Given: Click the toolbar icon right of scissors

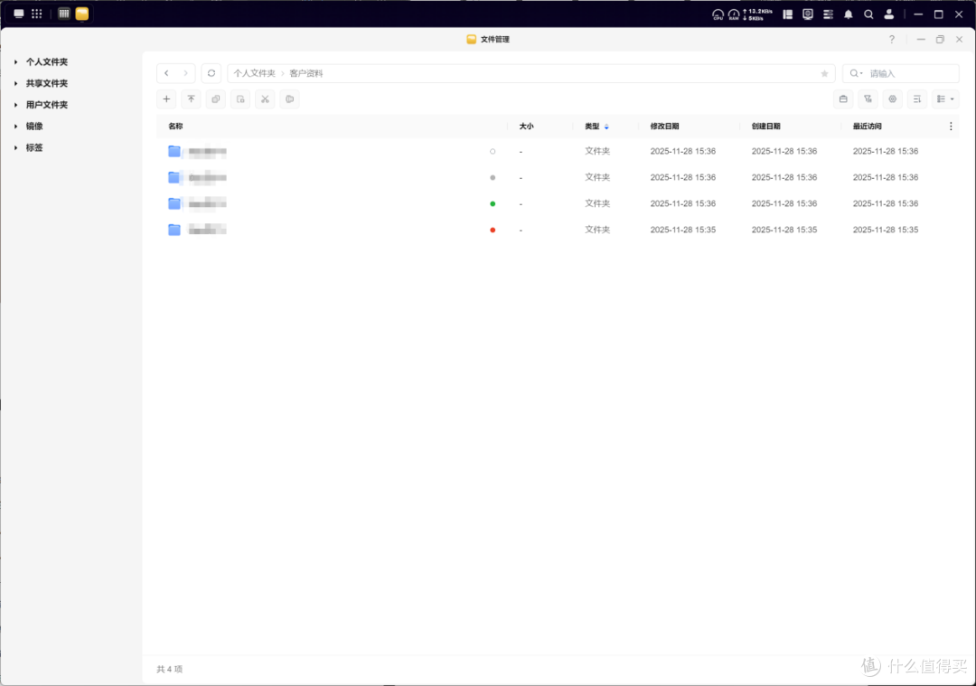Looking at the screenshot, I should point(290,99).
